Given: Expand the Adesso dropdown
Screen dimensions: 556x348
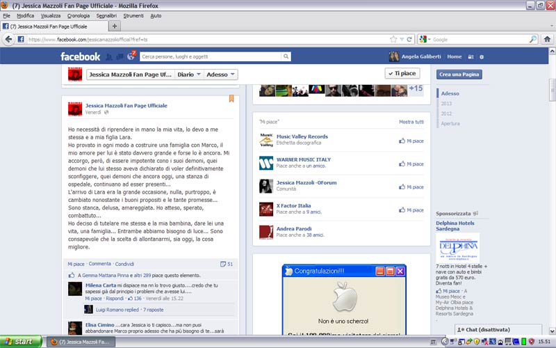Looking at the screenshot, I should pyautogui.click(x=222, y=74).
